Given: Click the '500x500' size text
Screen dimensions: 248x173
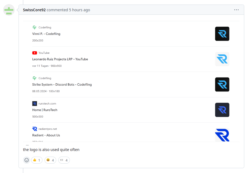Looking at the screenshot, I should (38, 117).
